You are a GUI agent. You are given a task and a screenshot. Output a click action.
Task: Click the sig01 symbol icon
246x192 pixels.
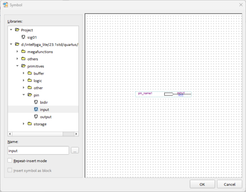[x=23, y=37]
